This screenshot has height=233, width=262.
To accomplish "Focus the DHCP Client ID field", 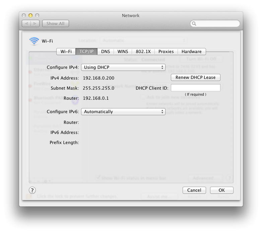I will point(196,88).
